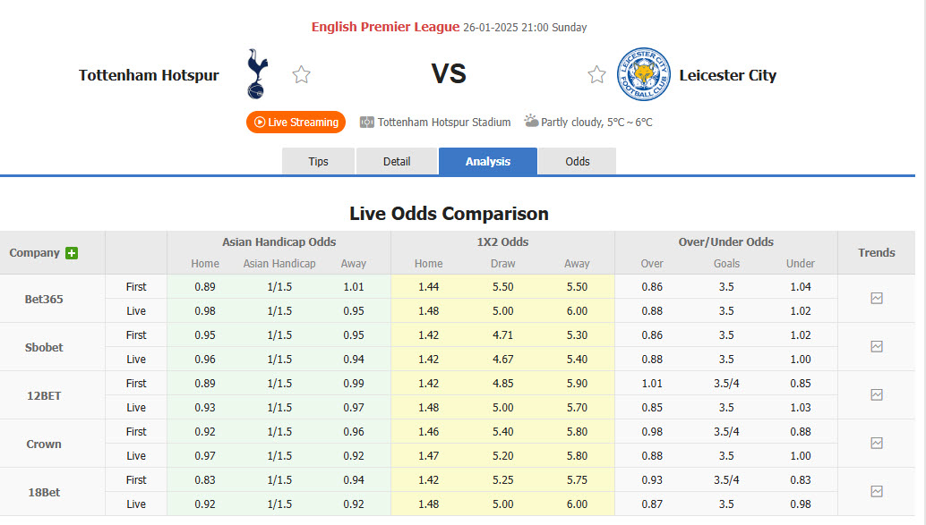
Task: Select the Analysis tab
Action: point(487,161)
